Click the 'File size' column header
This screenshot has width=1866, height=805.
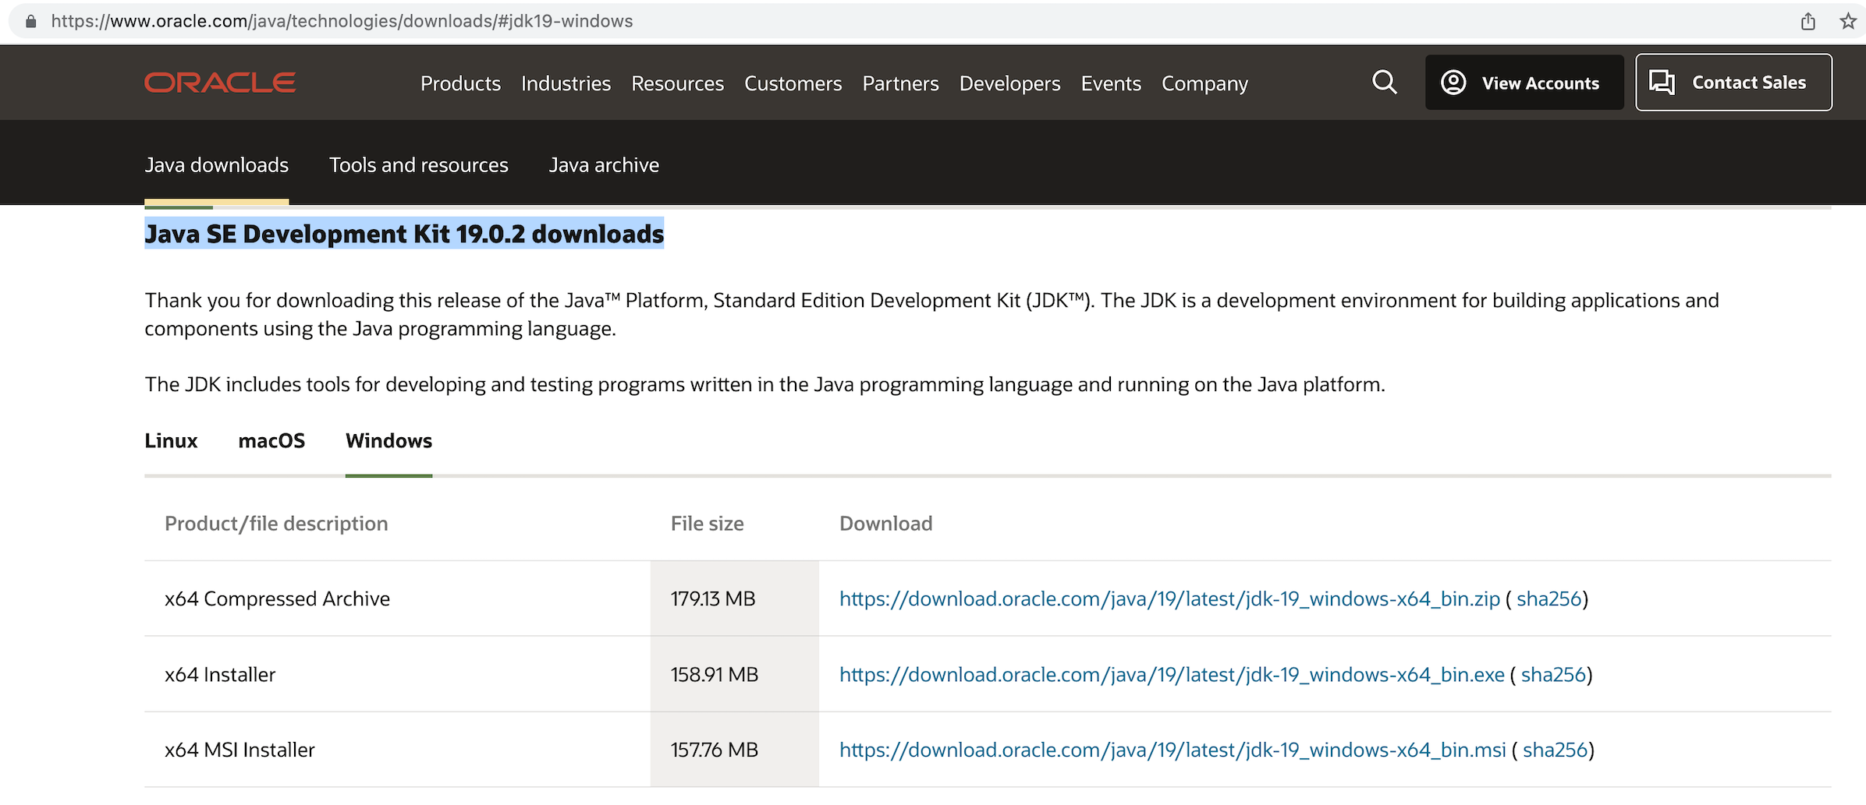(708, 524)
